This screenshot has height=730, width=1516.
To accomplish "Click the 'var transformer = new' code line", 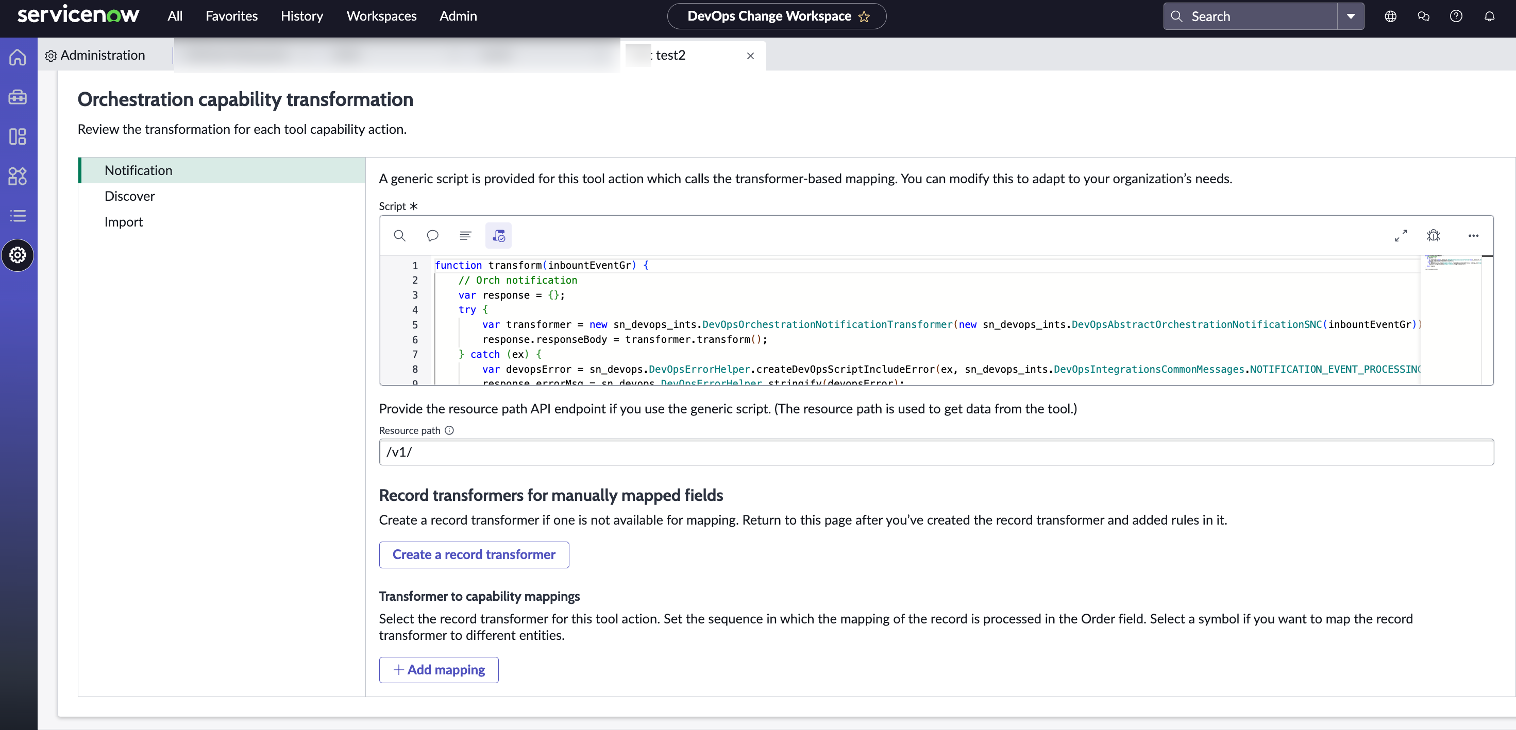I will click(951, 324).
